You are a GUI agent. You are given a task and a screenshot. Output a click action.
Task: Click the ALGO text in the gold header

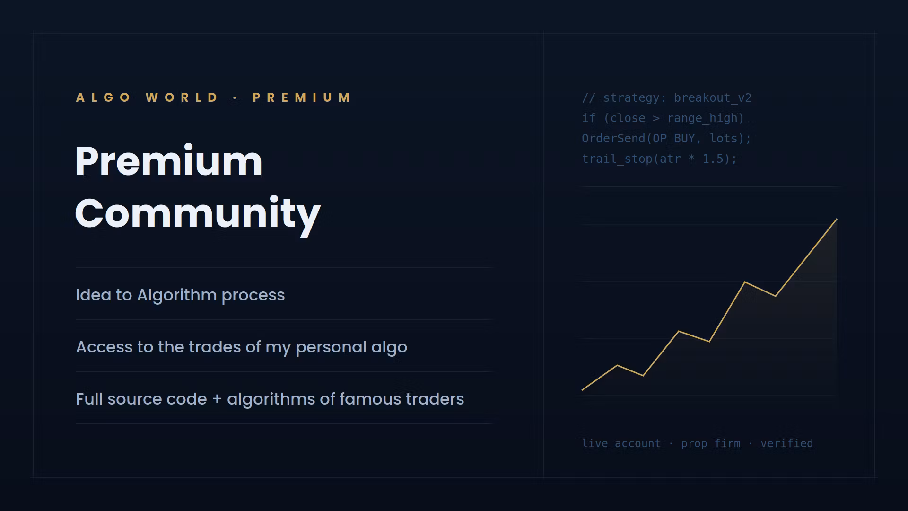click(103, 97)
